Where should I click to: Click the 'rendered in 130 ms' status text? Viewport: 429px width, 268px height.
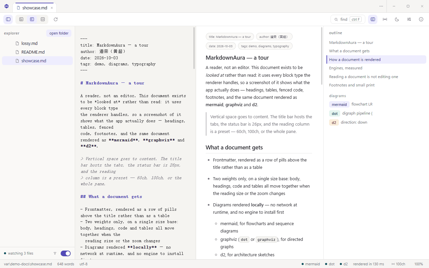click(368, 264)
